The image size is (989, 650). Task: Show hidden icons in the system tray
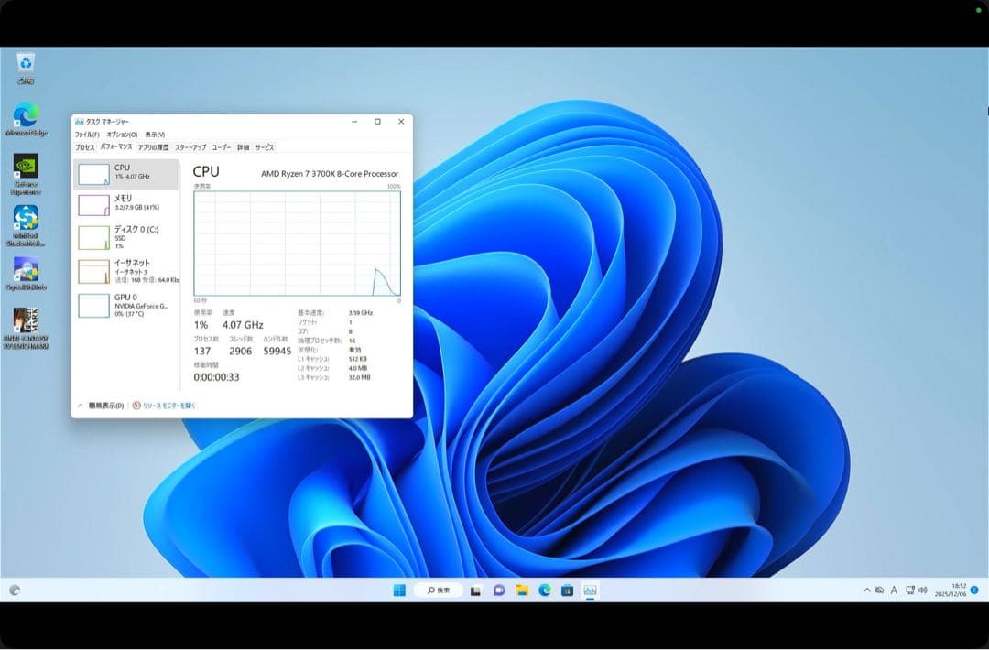866,590
